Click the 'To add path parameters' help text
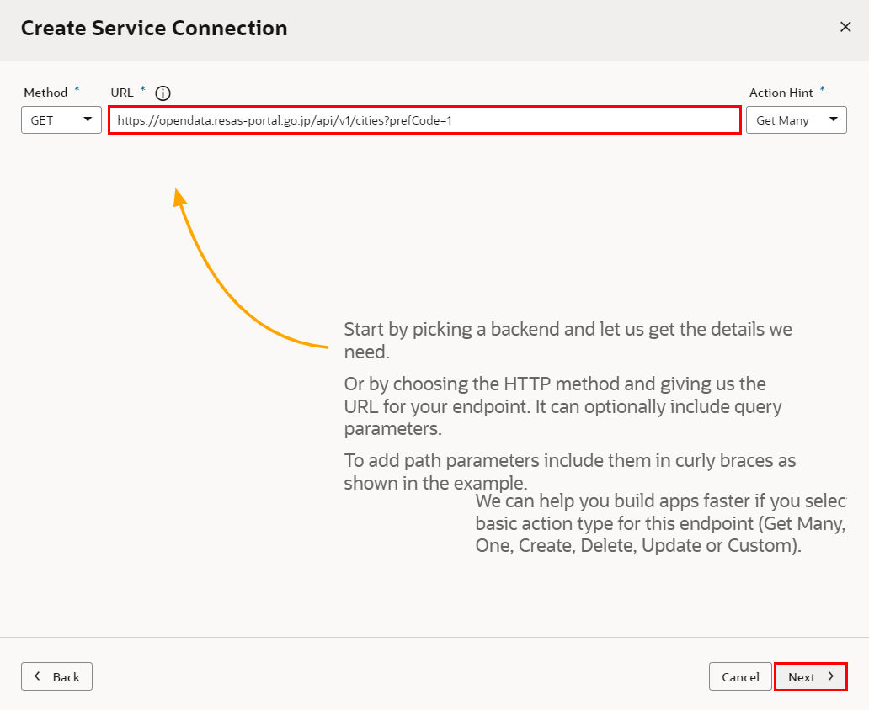Screen dimensions: 869x710 pyautogui.click(x=569, y=461)
